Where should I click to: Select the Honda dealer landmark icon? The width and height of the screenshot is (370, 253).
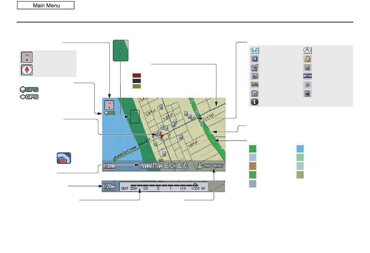point(254,50)
